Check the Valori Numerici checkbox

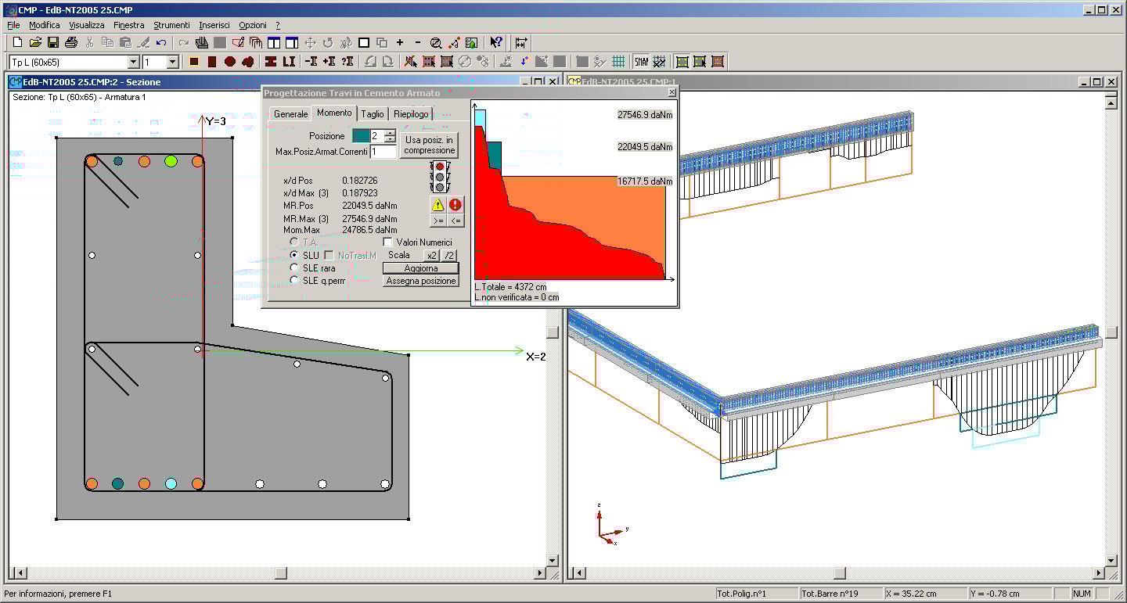(x=387, y=242)
